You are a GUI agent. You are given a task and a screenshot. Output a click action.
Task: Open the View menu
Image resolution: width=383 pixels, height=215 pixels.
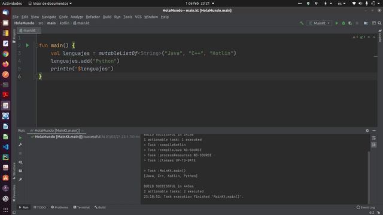coord(35,17)
